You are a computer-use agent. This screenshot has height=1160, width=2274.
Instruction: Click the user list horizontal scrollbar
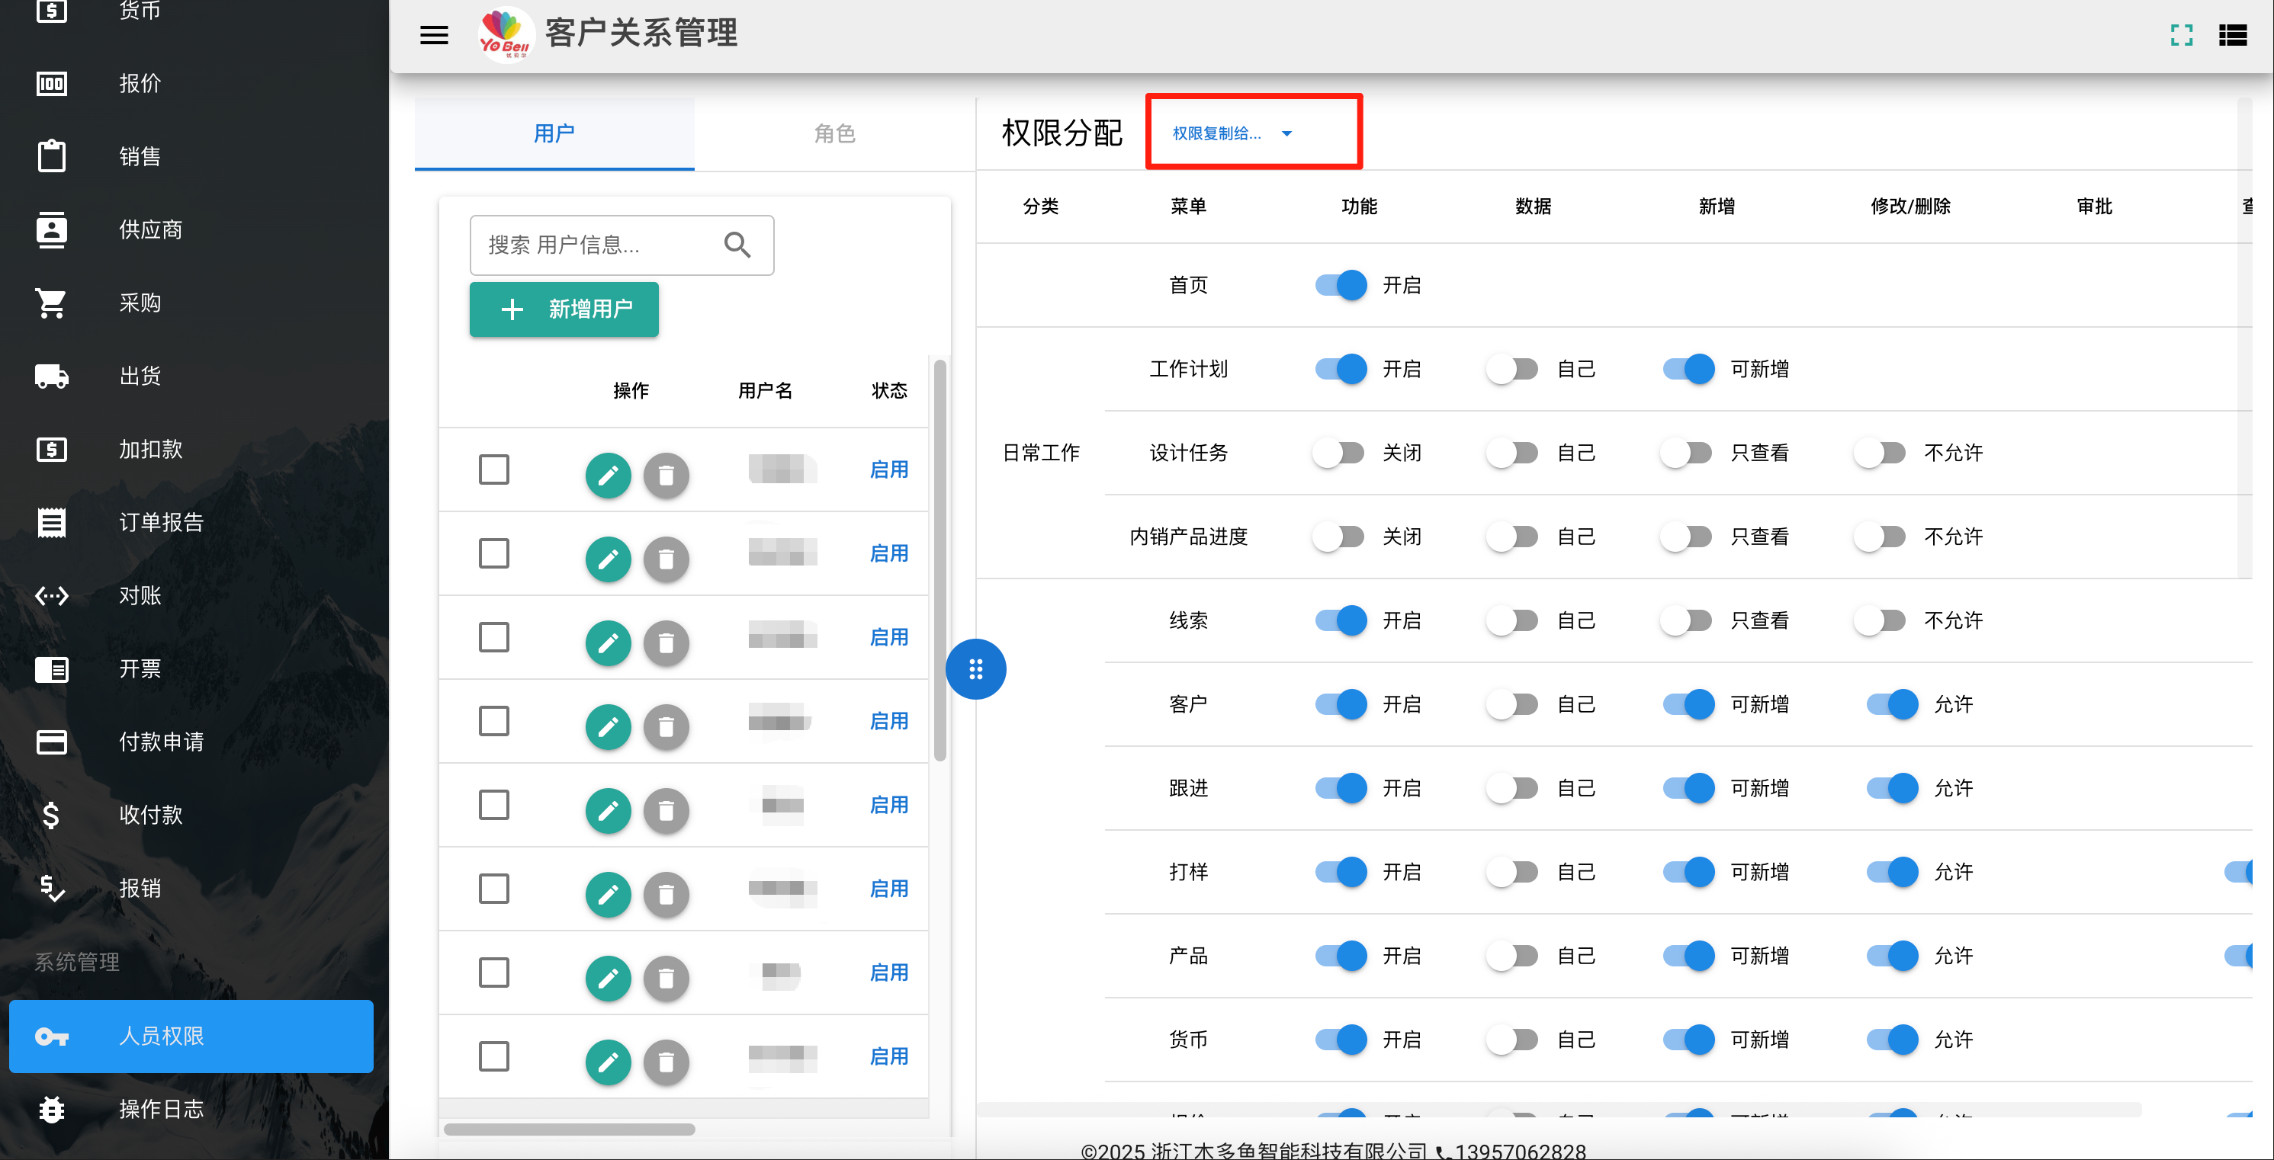click(x=570, y=1129)
